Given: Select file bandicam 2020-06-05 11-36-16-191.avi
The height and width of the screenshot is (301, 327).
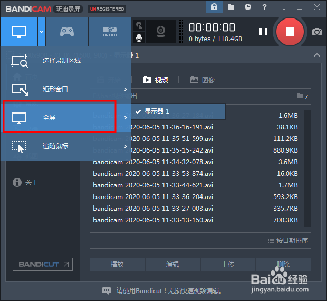Looking at the screenshot, I should pos(196,127).
